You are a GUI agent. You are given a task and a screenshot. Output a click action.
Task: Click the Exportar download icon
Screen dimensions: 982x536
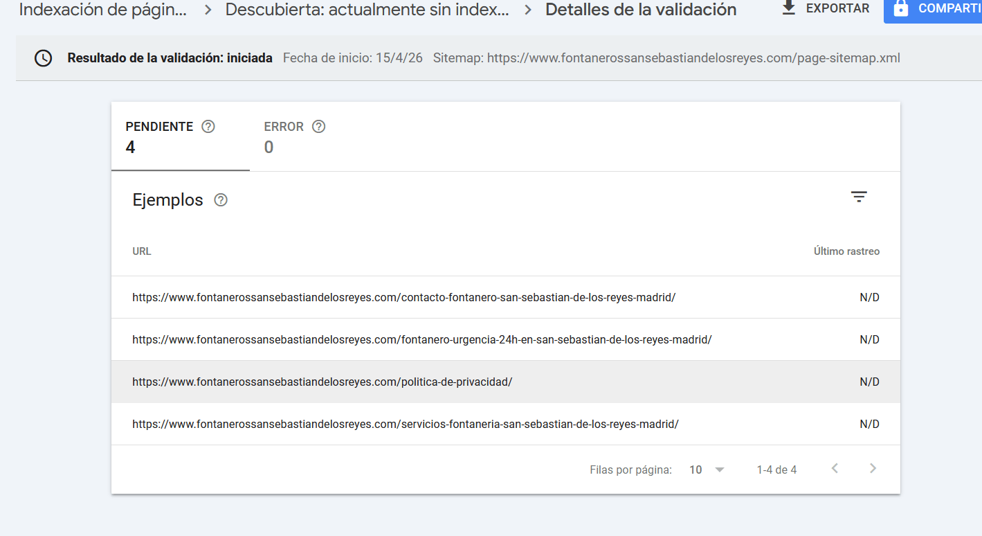pos(788,8)
